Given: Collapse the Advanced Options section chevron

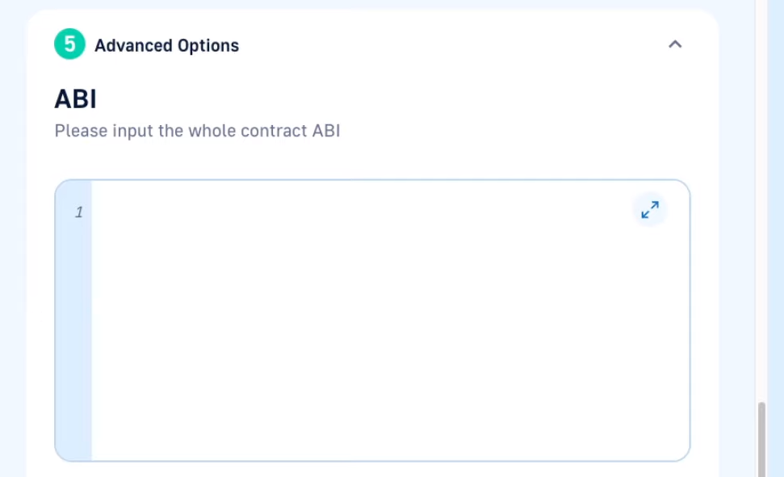Looking at the screenshot, I should point(675,44).
